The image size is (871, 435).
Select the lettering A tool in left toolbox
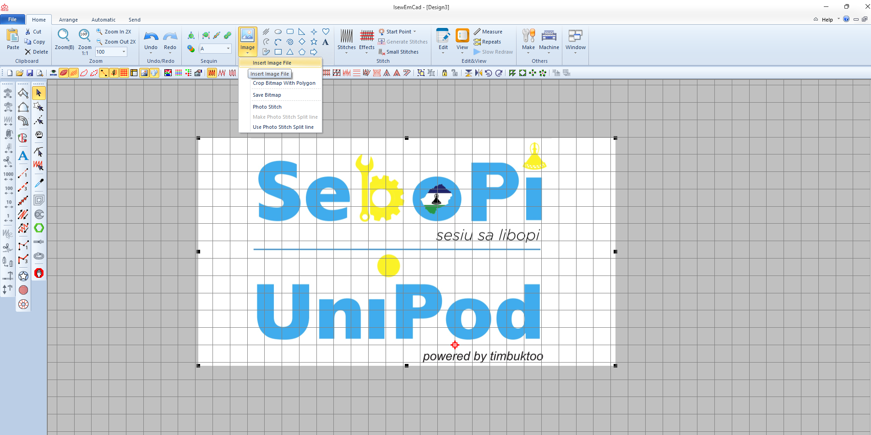[23, 156]
